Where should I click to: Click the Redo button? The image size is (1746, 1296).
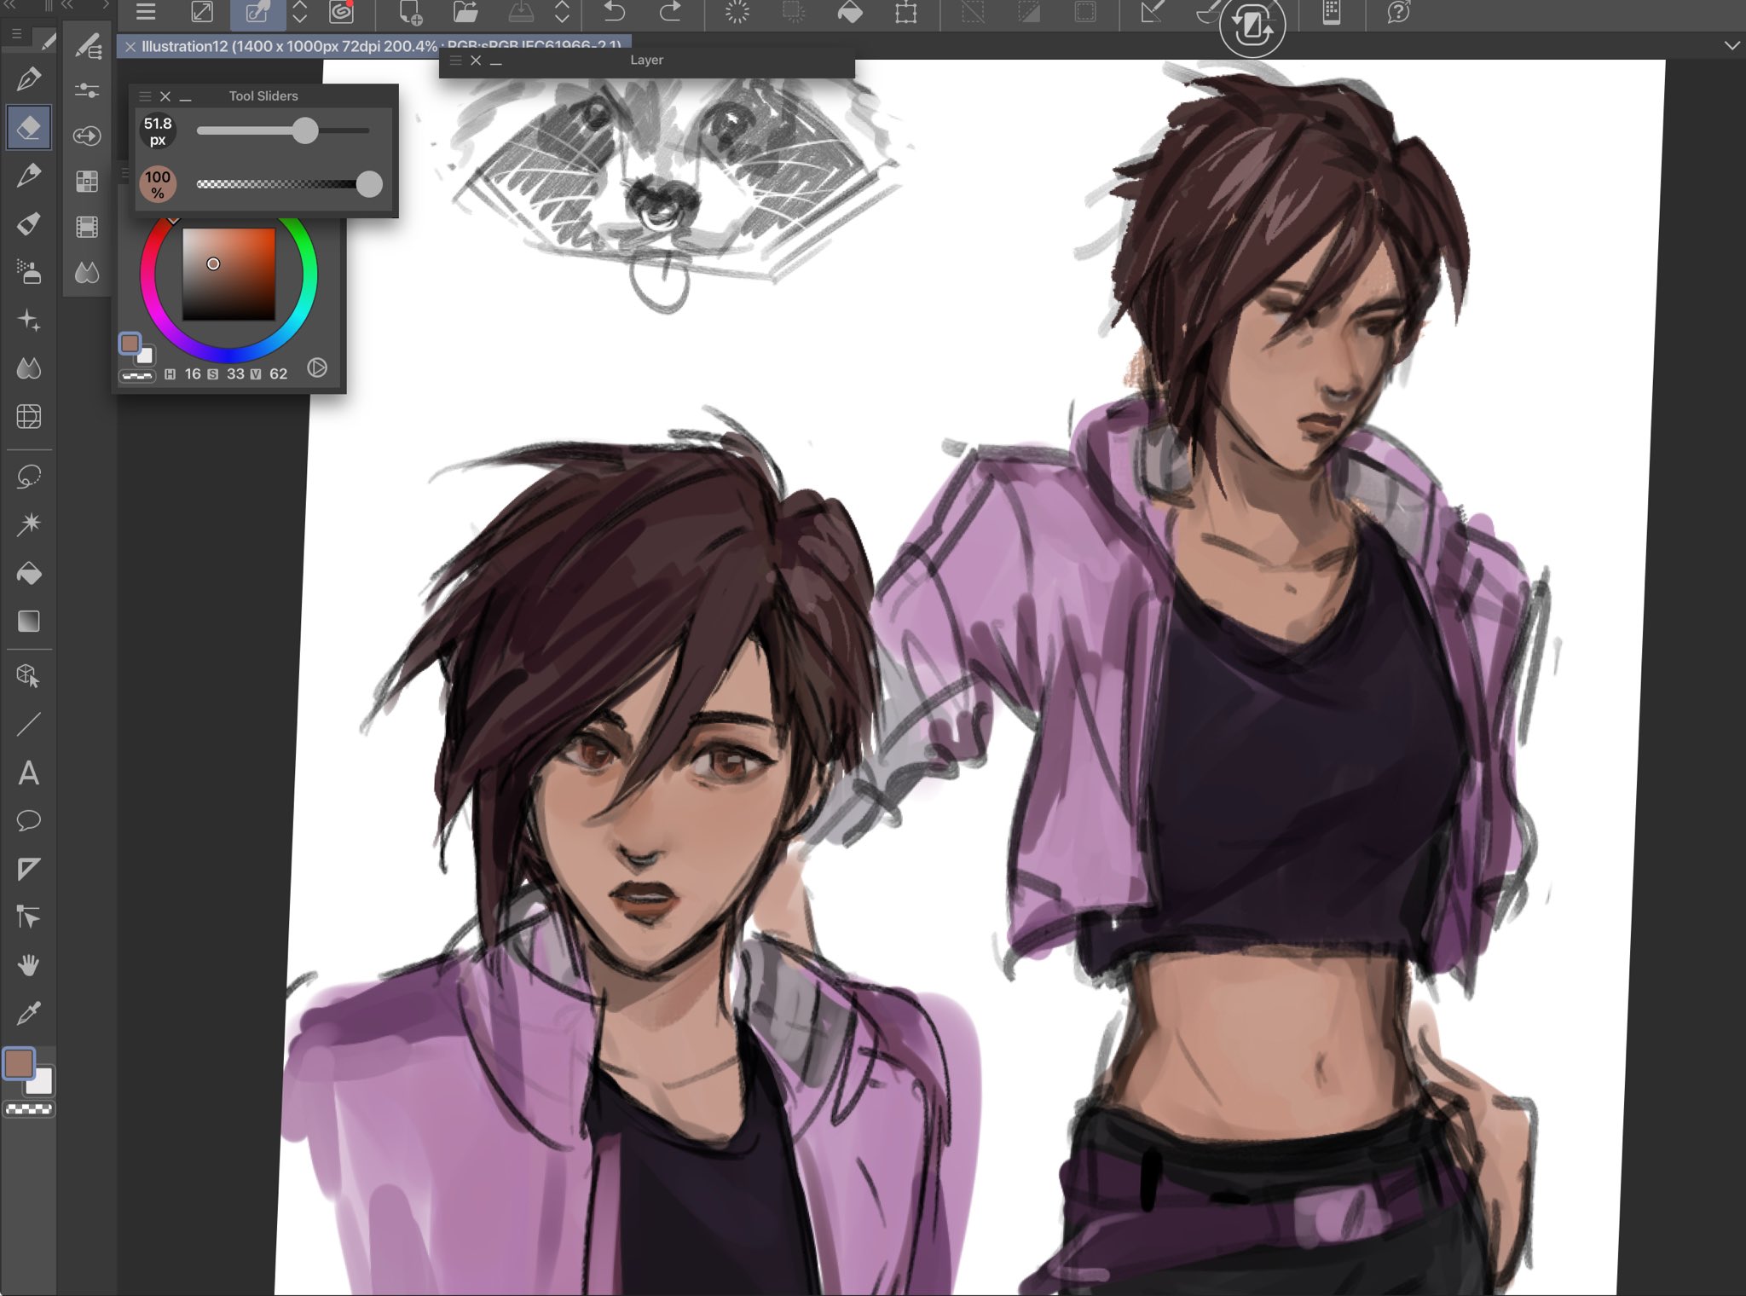point(671,13)
